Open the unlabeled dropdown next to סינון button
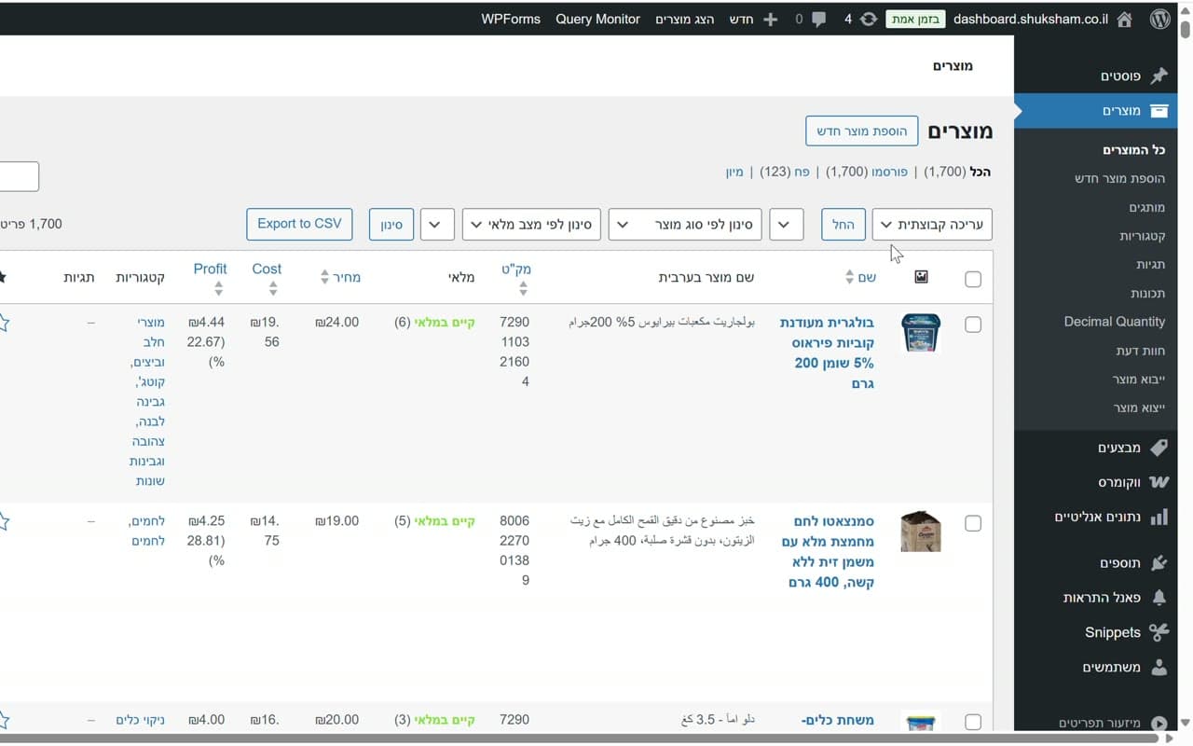Image resolution: width=1193 pixels, height=746 pixels. (x=438, y=225)
